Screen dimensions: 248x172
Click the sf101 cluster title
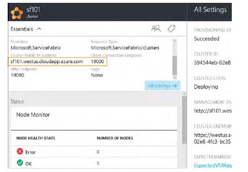tap(33, 9)
